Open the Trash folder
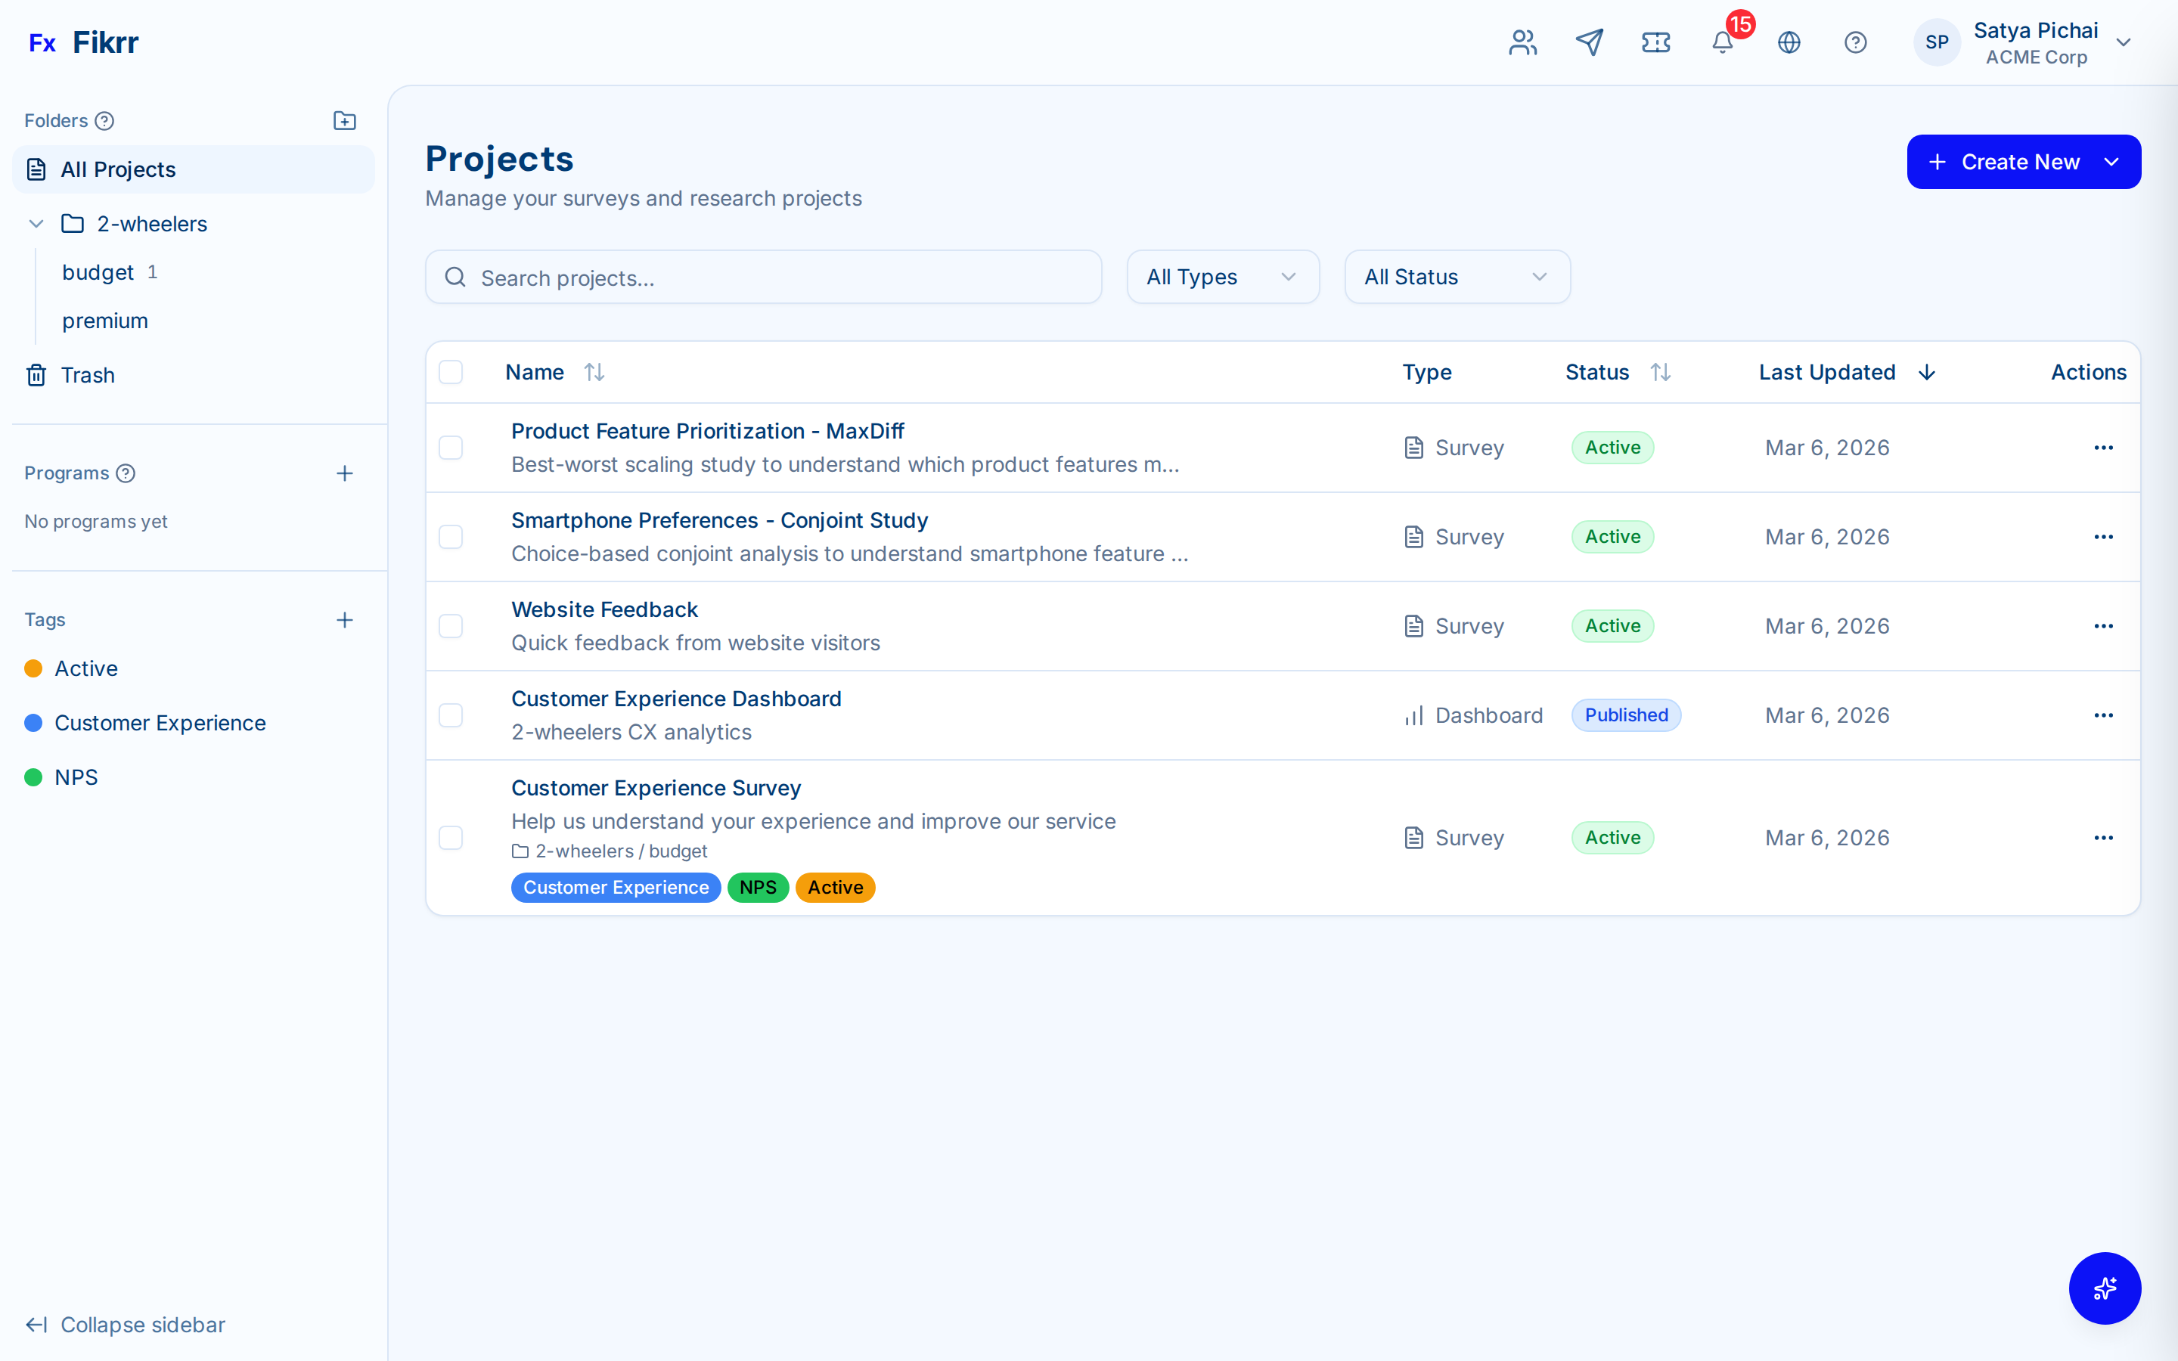Viewport: 2178px width, 1361px height. pyautogui.click(x=87, y=374)
